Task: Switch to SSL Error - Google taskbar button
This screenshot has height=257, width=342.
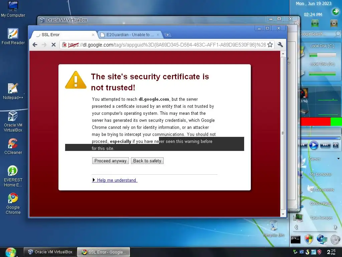Action: (104, 252)
